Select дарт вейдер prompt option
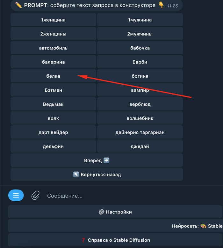 [x=53, y=132]
